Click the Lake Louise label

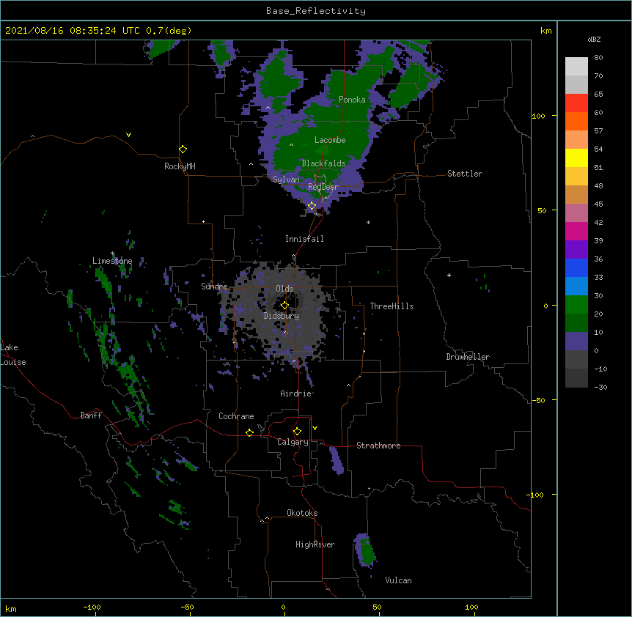point(12,355)
